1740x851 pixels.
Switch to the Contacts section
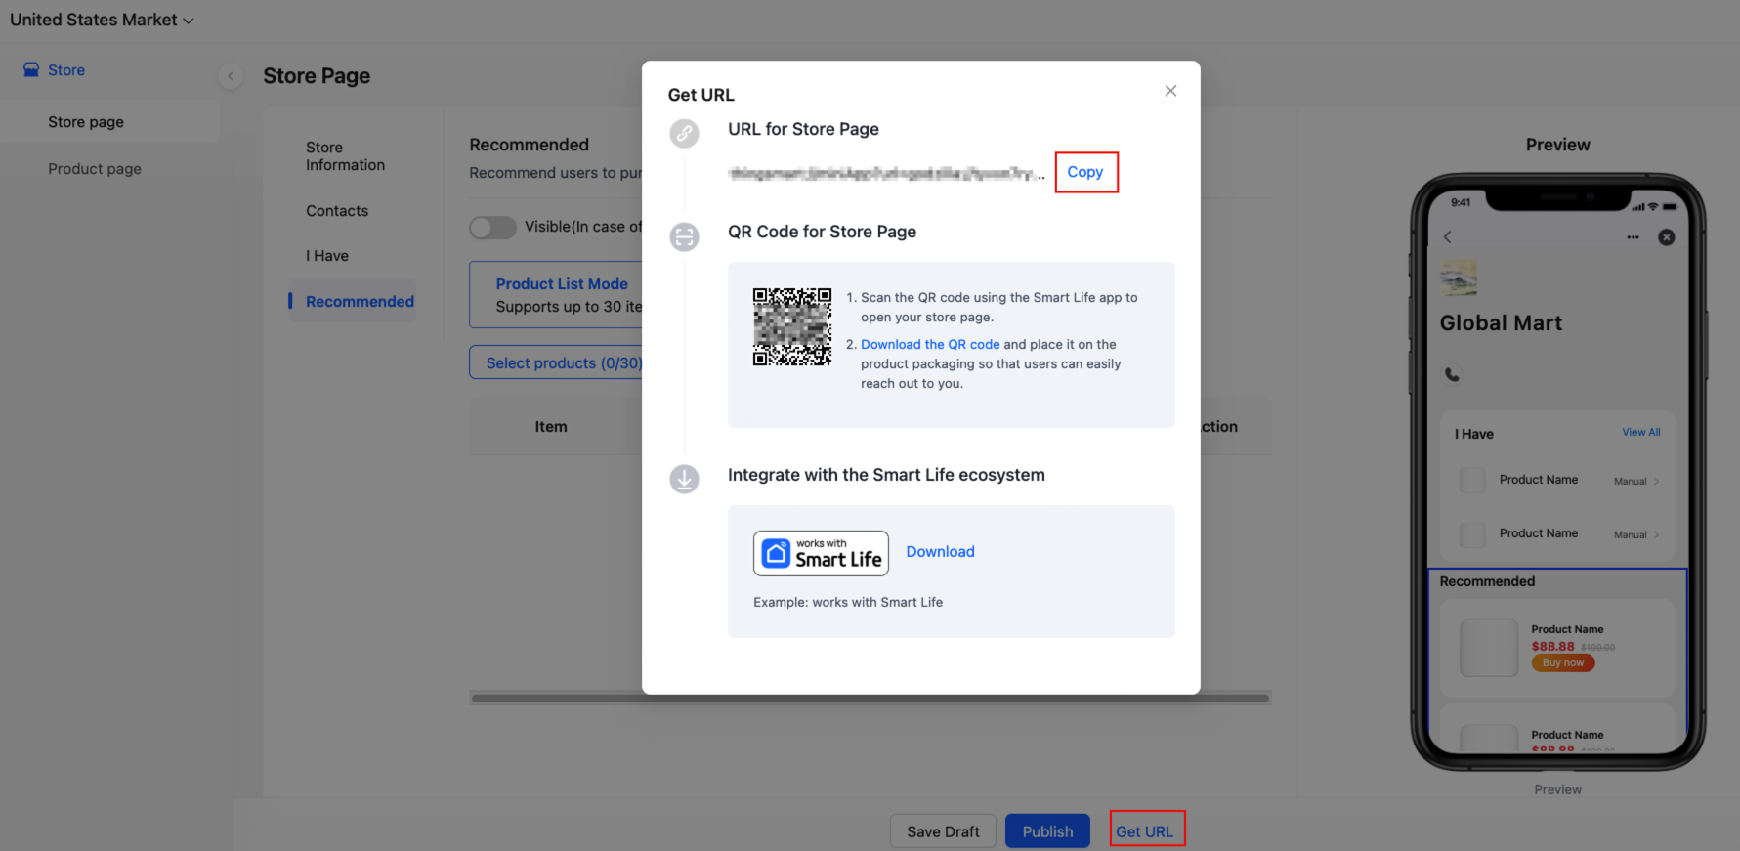(336, 210)
